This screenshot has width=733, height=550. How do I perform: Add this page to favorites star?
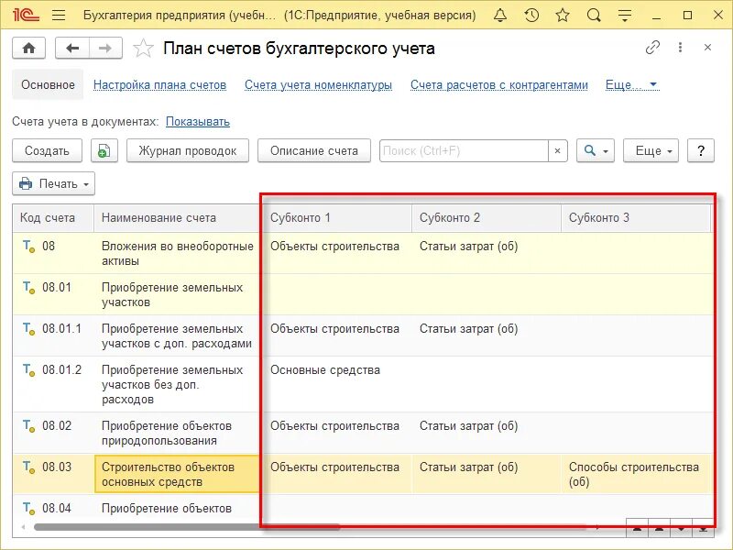tap(143, 49)
